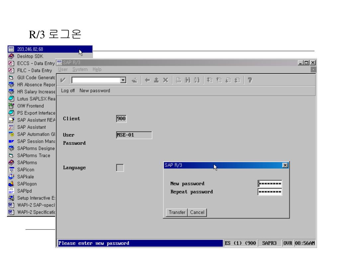Image resolution: width=340 pixels, height=255 pixels.
Task: Close the SAP R/3 password dialog
Action: pyautogui.click(x=285, y=165)
